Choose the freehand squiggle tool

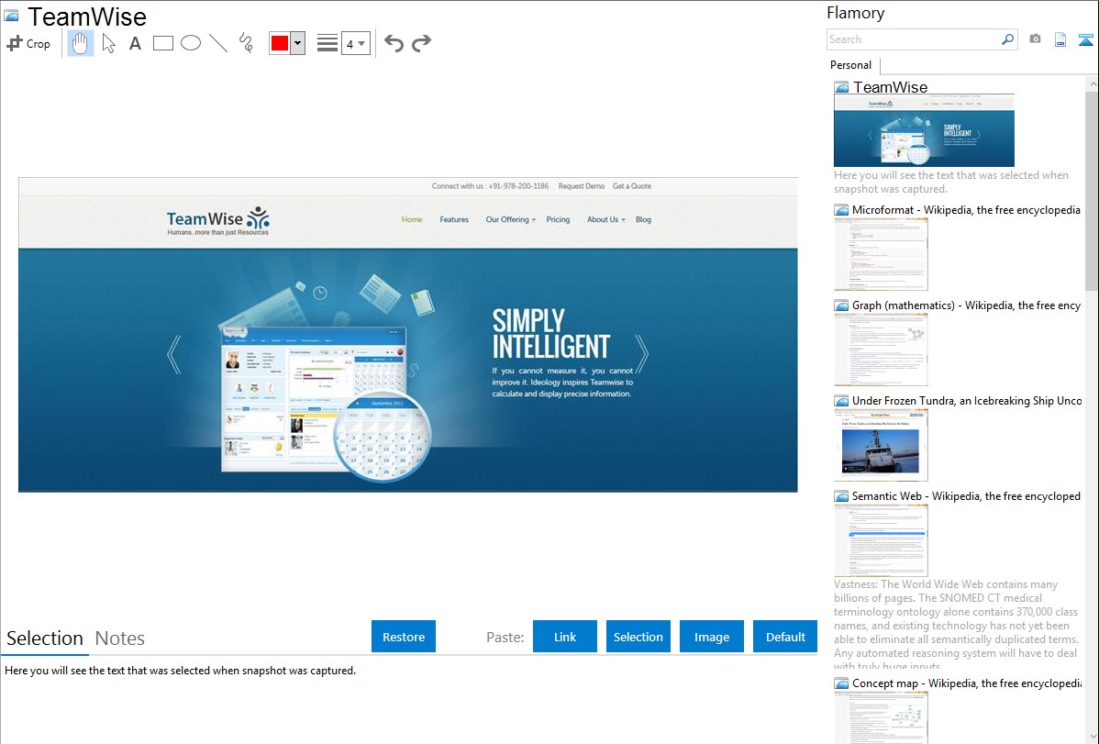(246, 43)
